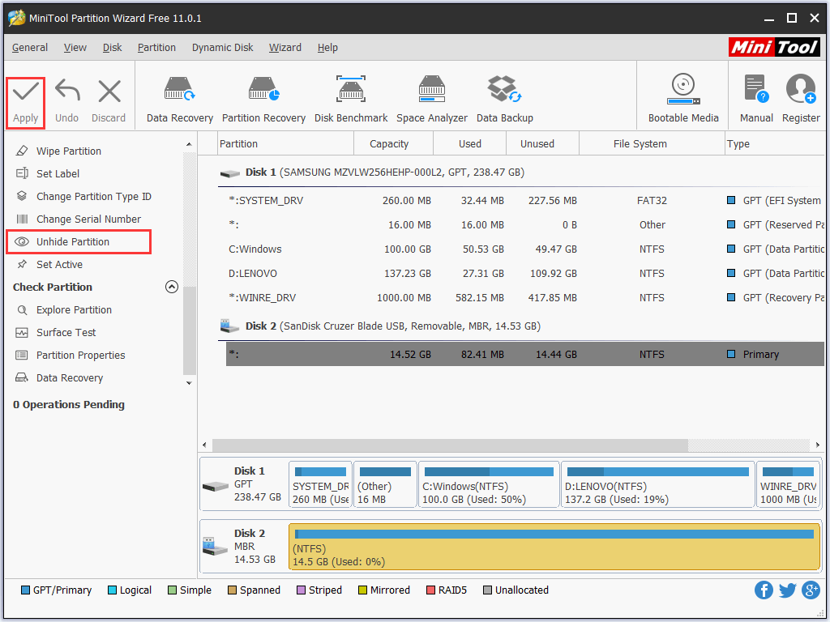Image resolution: width=830 pixels, height=622 pixels.
Task: Select SYSTEM_DRV block in disk map
Action: [320, 484]
